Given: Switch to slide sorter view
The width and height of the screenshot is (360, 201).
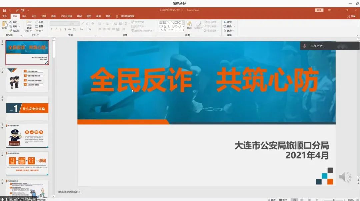Looking at the screenshot, I should (x=301, y=200).
